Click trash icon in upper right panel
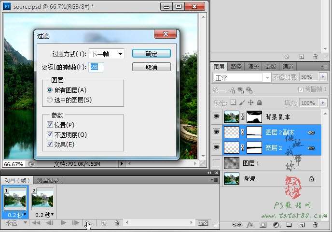Image resolution: width=332 pixels, height=232 pixels. [x=315, y=57]
